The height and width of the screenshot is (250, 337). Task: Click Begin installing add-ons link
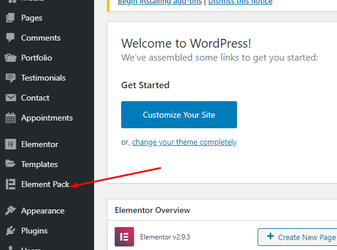coord(160,2)
